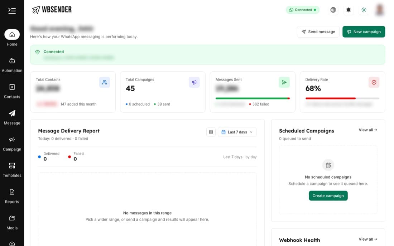
Task: Open Automation in the sidebar
Action: click(12, 65)
